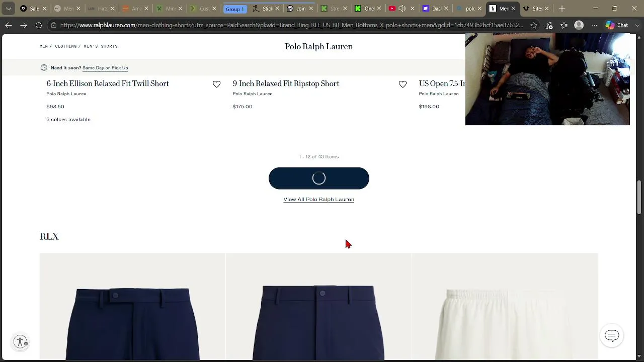Close the Join tab

[310, 9]
